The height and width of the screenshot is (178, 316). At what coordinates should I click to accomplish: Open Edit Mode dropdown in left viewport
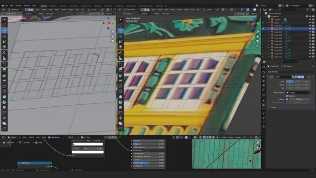pos(15,10)
